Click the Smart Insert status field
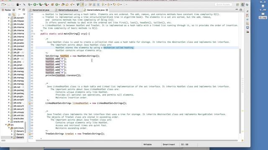 (x=169, y=145)
